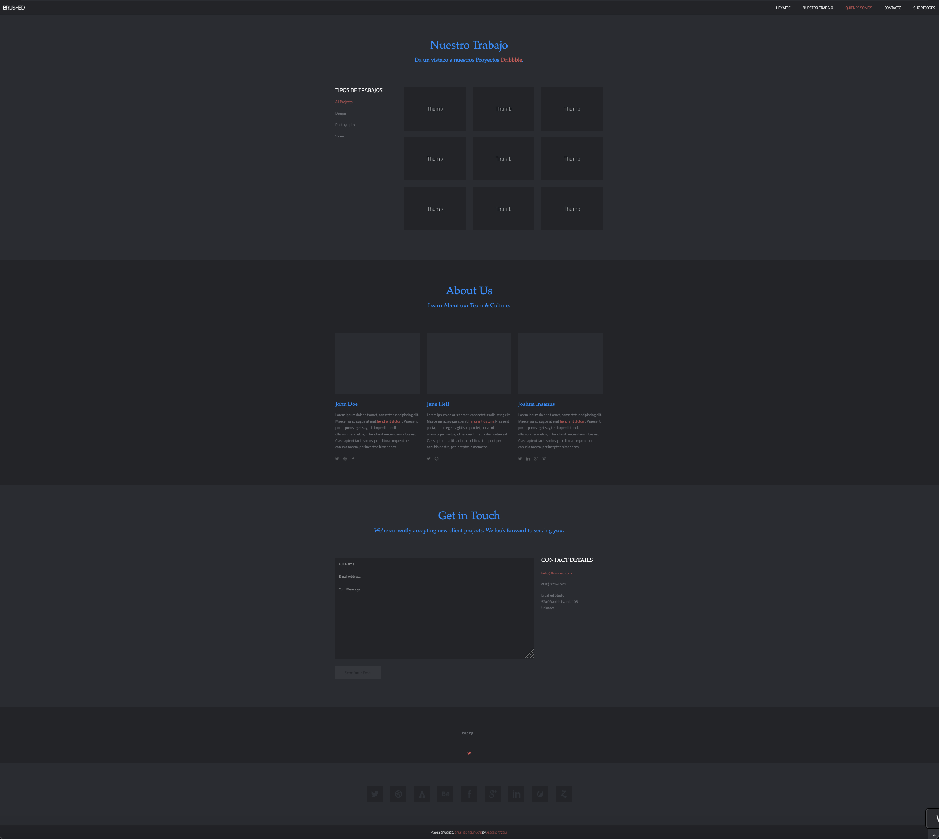Click the Brushed Studio address line
The image size is (939, 839).
553,596
